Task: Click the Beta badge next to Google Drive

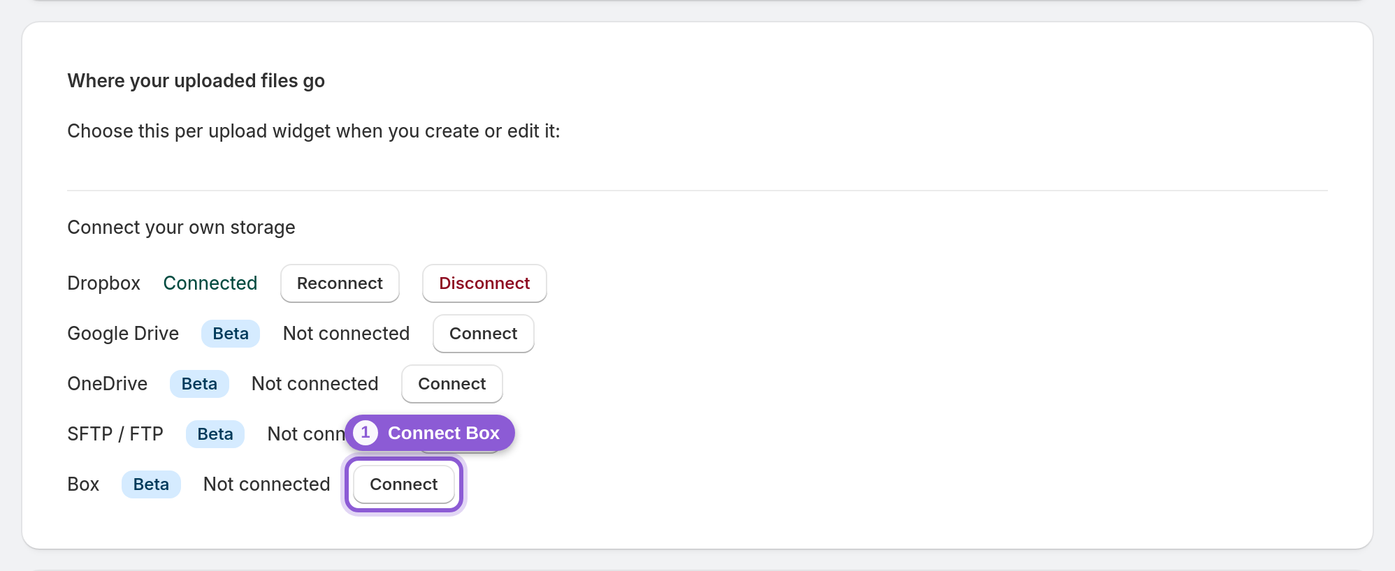Action: [x=231, y=334]
